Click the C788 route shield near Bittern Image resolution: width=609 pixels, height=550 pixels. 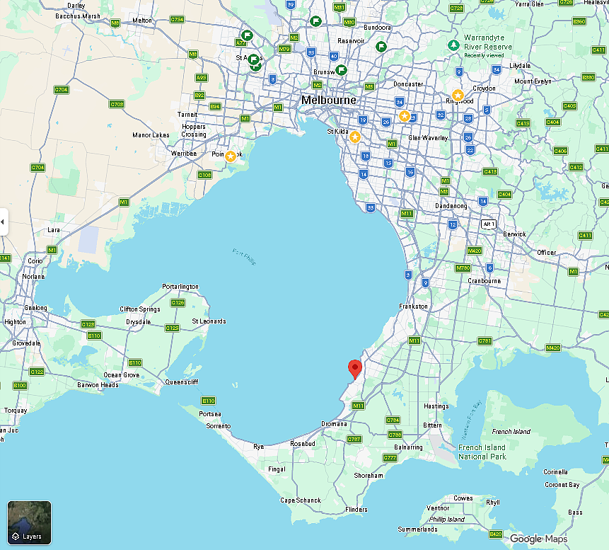coord(395,435)
